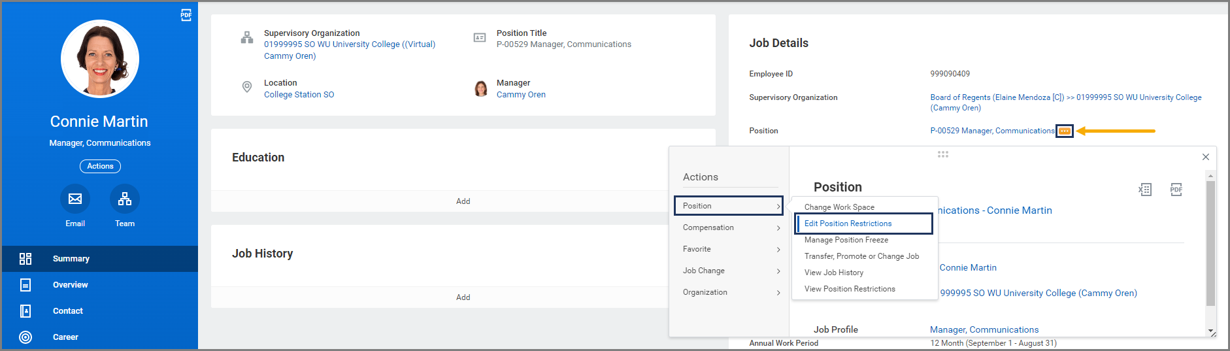1230x351 pixels.
Task: Click the PDF icon in Position popup
Action: (1176, 190)
